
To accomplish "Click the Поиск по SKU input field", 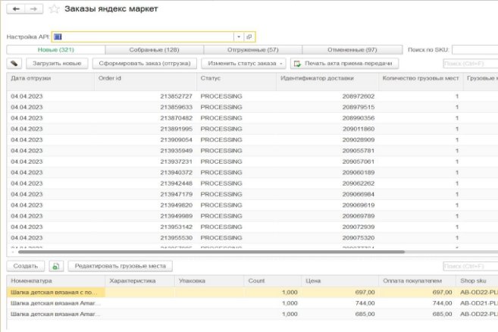I will coord(475,49).
